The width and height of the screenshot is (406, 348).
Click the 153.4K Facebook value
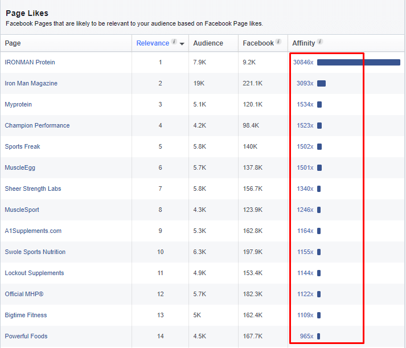(x=252, y=273)
